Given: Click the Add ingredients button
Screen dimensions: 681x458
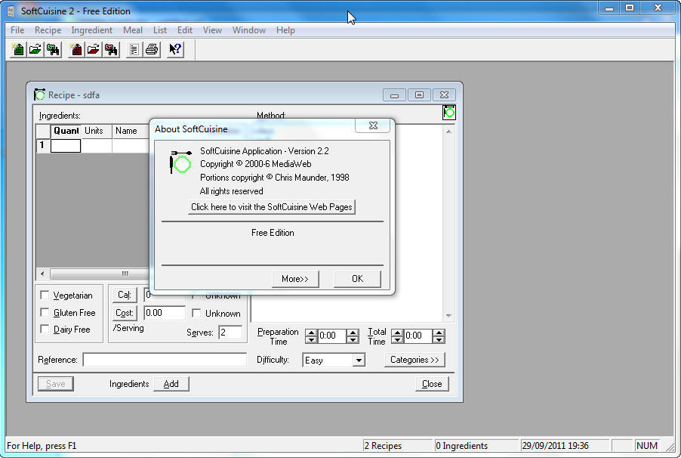Looking at the screenshot, I should point(171,384).
